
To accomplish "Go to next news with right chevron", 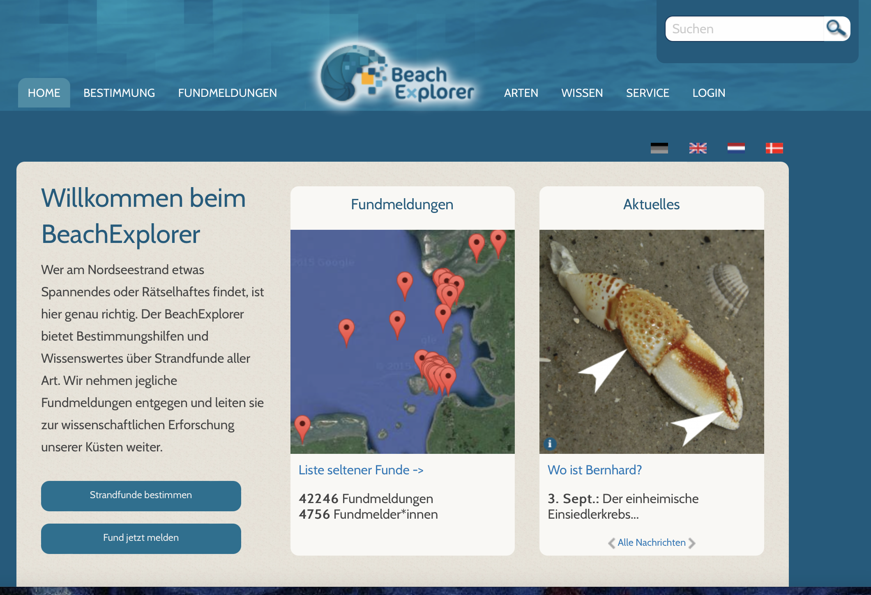I will pos(692,543).
